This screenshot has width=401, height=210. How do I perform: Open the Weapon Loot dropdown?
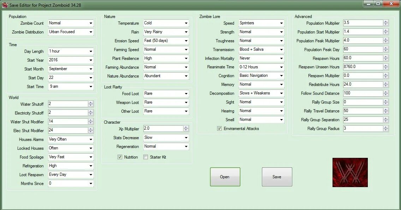(166, 102)
